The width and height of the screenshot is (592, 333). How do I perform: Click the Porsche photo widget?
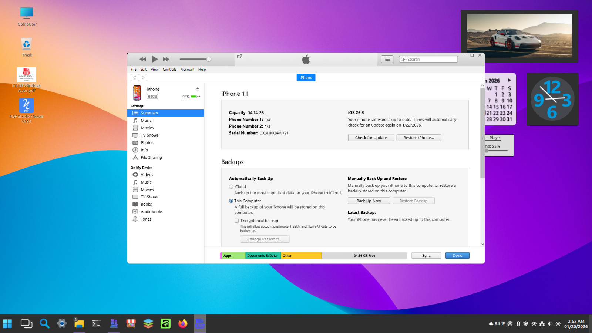point(519,36)
